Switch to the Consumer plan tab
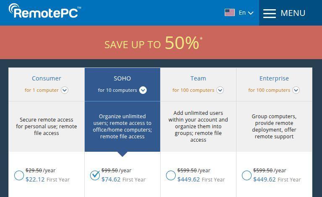 pos(47,78)
